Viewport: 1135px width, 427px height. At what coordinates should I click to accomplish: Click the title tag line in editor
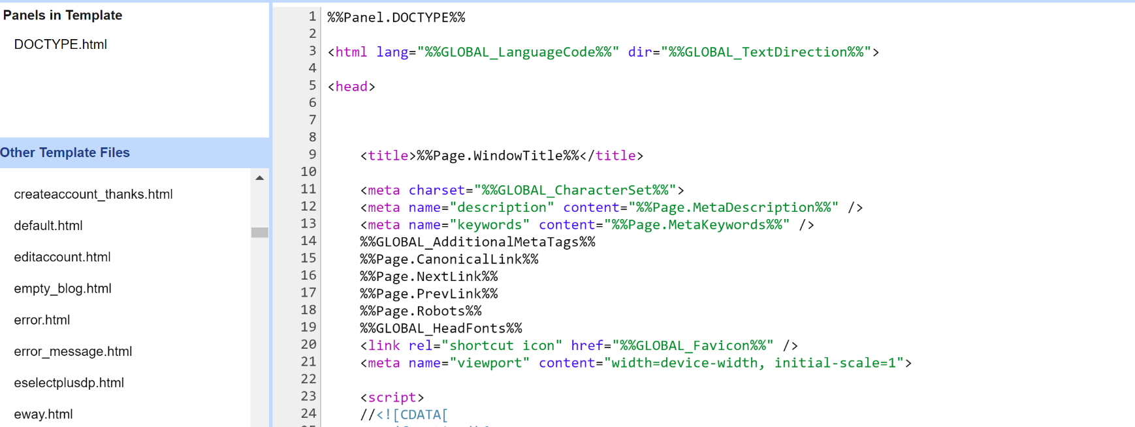501,156
